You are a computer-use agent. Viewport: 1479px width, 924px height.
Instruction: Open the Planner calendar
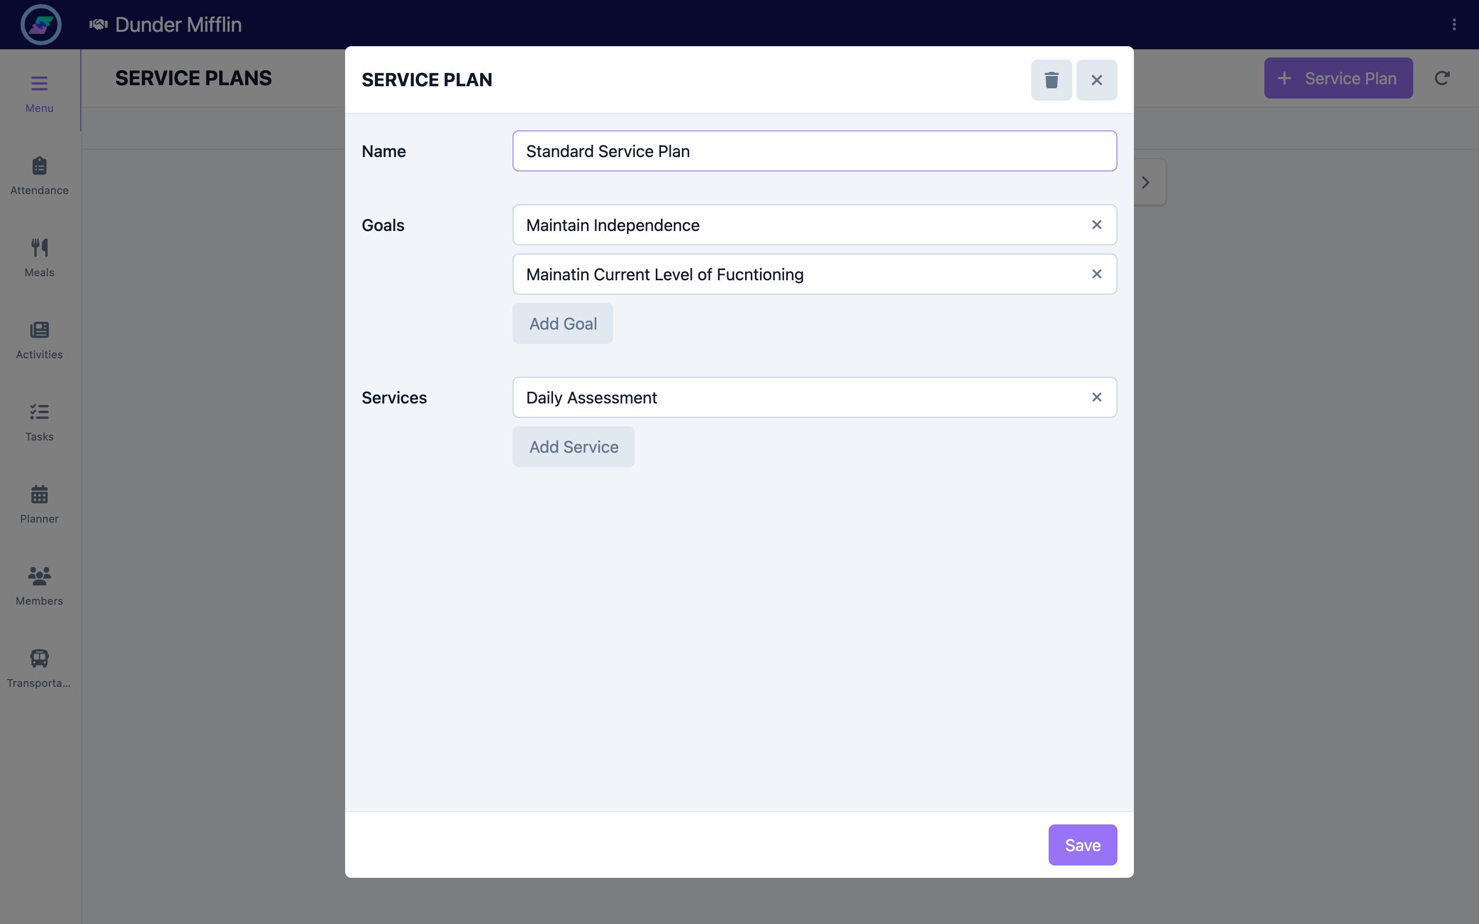coord(39,505)
